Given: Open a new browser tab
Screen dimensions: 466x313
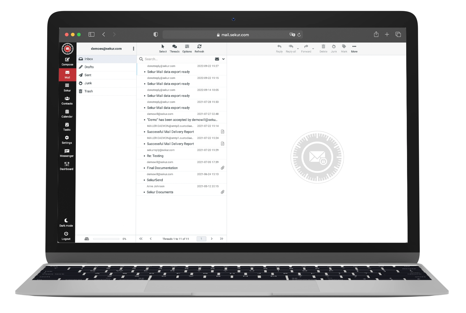Looking at the screenshot, I should click(387, 34).
